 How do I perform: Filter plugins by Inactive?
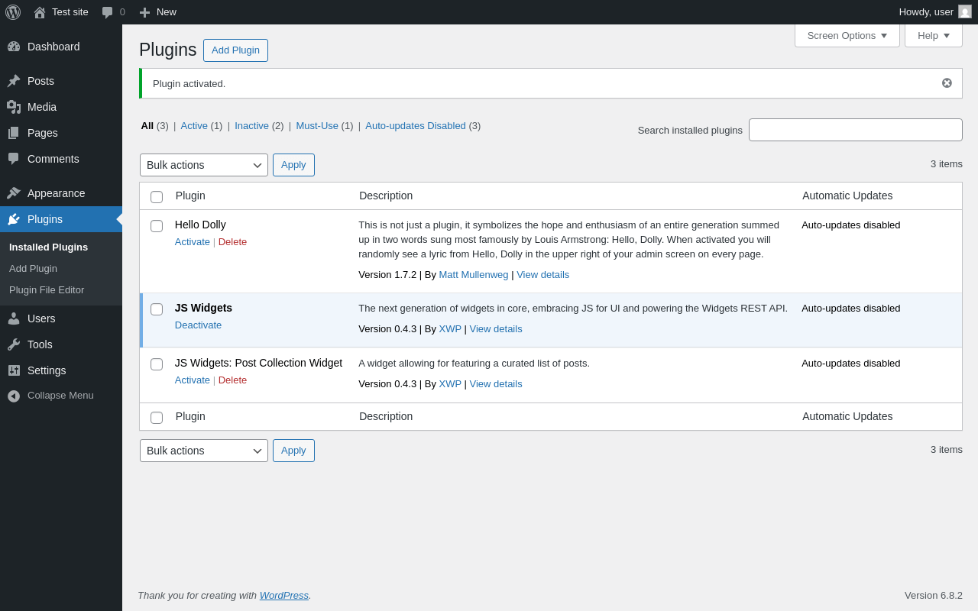point(251,126)
